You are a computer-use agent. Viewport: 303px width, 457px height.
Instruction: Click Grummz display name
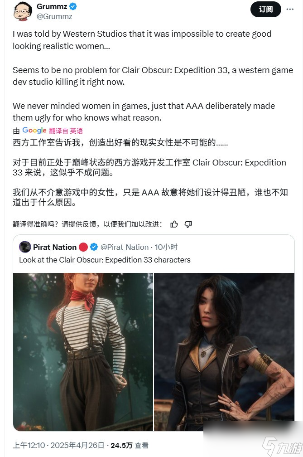(52, 6)
